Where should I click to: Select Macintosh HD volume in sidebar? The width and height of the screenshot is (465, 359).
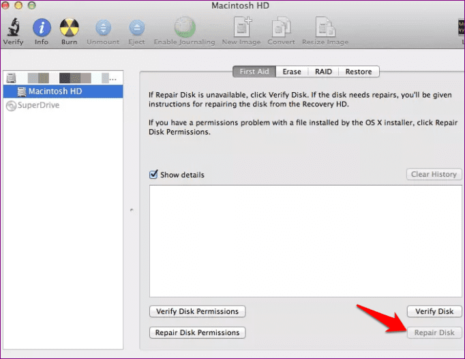coord(63,91)
